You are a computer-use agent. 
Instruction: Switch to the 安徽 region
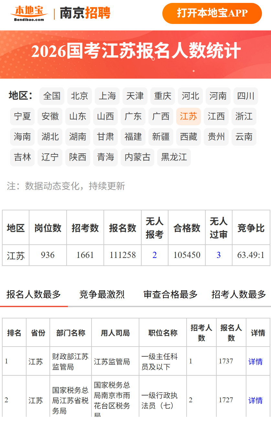[x=50, y=117]
